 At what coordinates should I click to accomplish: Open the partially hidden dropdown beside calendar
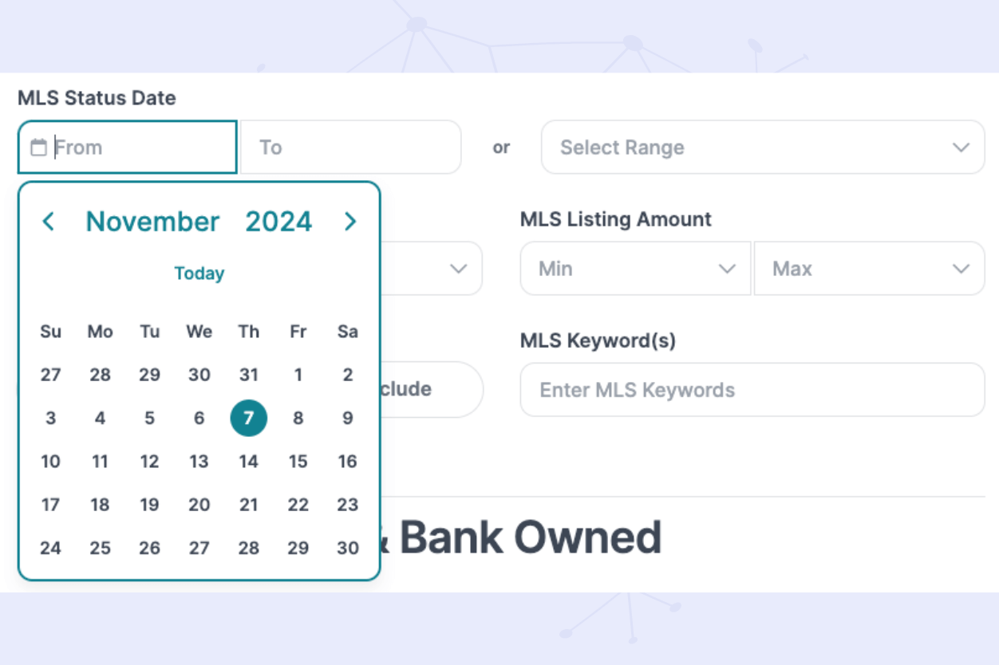point(457,269)
